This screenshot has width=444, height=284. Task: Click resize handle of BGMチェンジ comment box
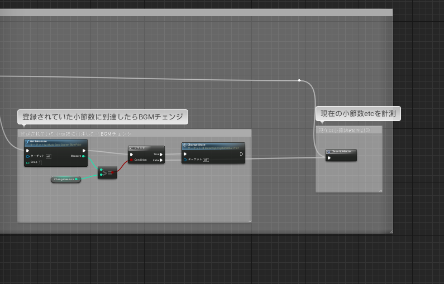click(250, 221)
